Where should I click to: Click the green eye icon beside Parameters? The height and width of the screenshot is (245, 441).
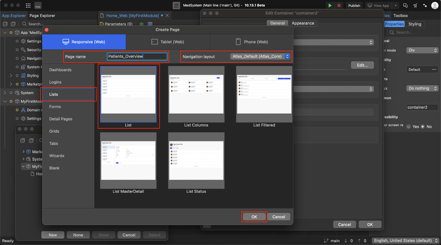click(x=141, y=24)
